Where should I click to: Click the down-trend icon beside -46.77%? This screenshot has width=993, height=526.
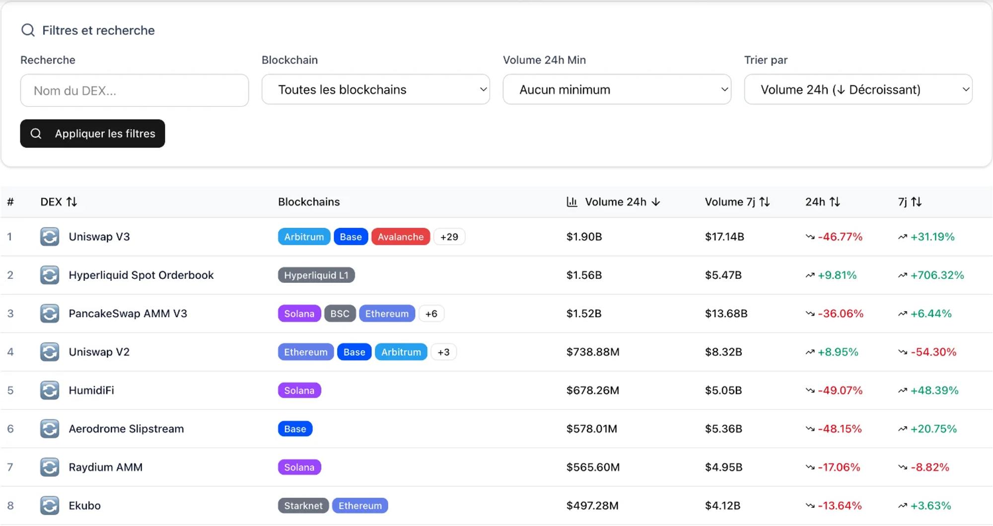810,237
